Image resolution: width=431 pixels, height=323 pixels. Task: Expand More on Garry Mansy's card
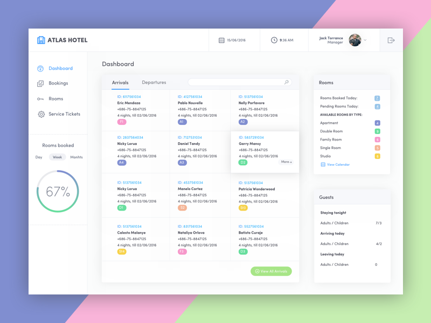click(x=286, y=162)
